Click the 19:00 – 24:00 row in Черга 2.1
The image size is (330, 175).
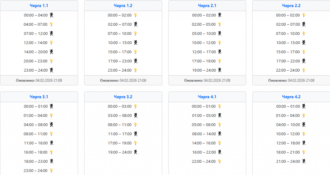coord(204,70)
